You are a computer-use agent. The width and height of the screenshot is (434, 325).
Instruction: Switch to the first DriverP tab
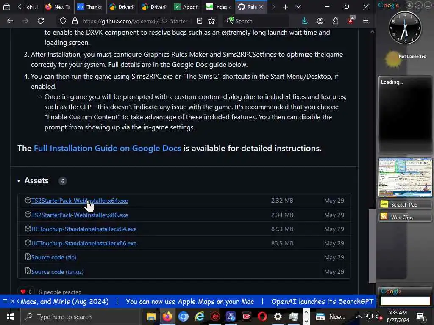[122, 7]
